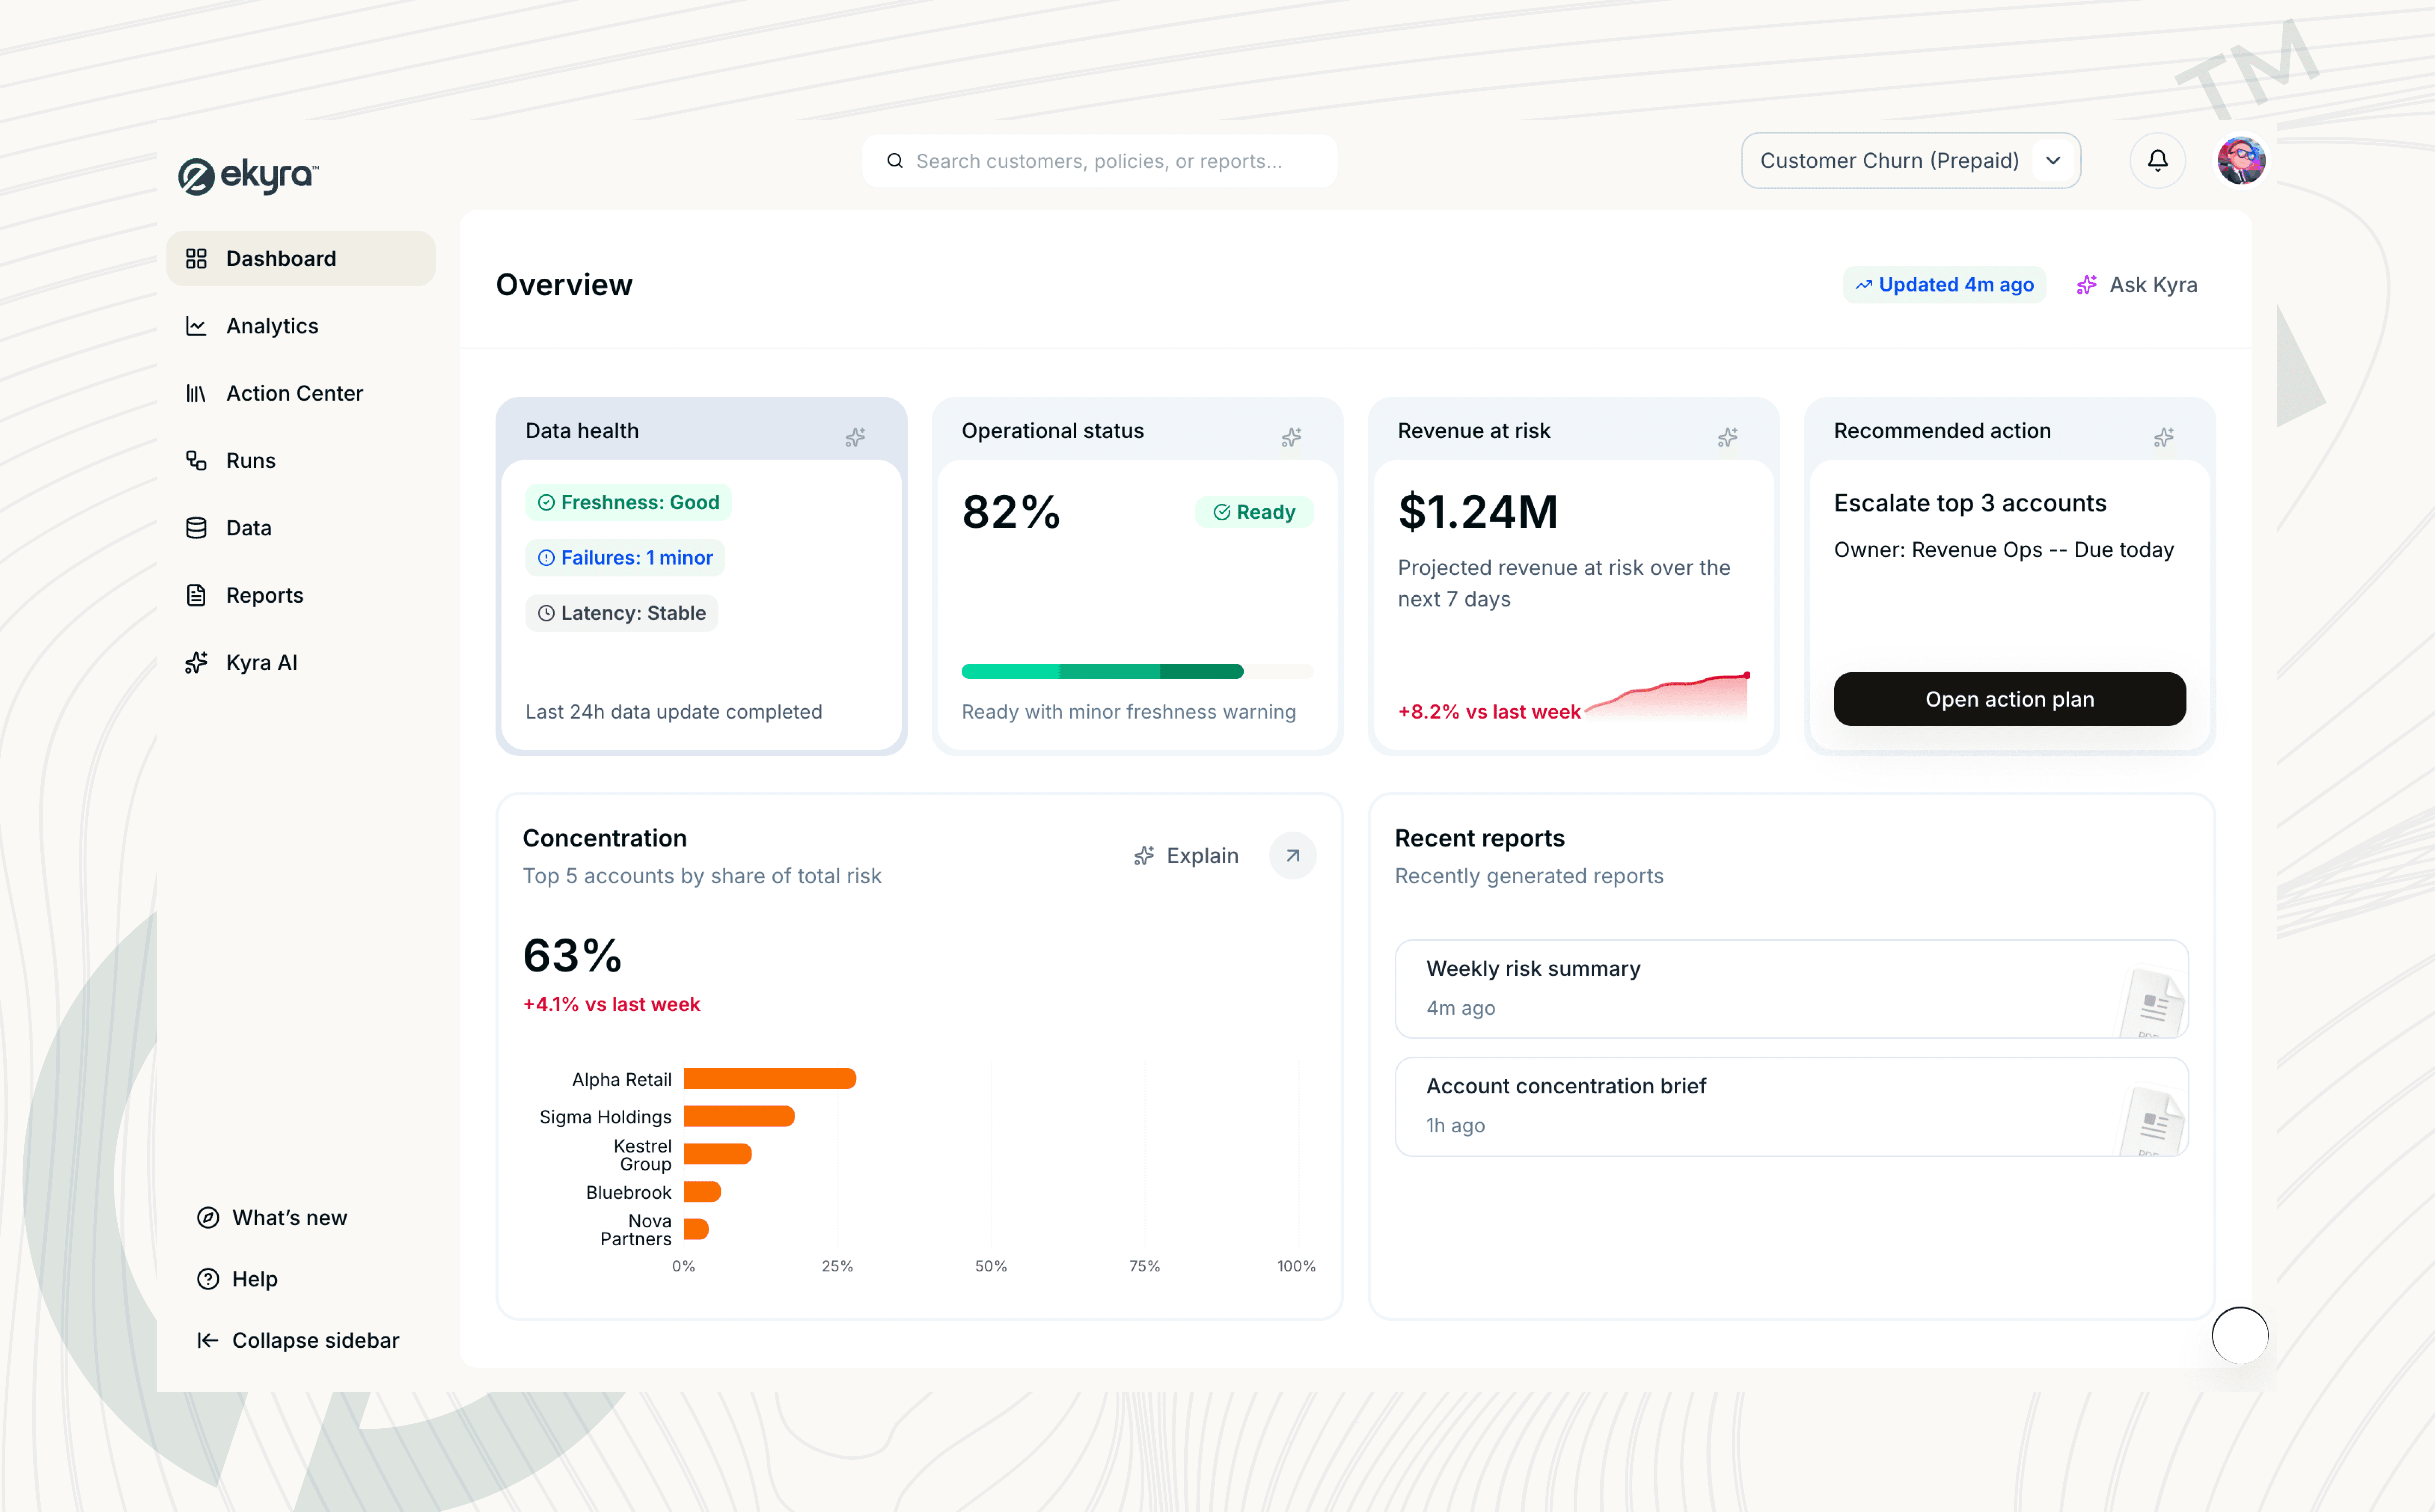
Task: Click Open action plan button
Action: [x=2009, y=699]
